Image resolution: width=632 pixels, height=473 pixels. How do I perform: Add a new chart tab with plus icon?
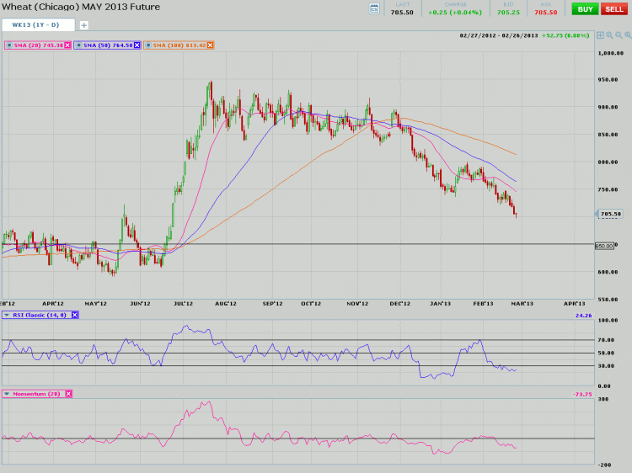pos(83,25)
